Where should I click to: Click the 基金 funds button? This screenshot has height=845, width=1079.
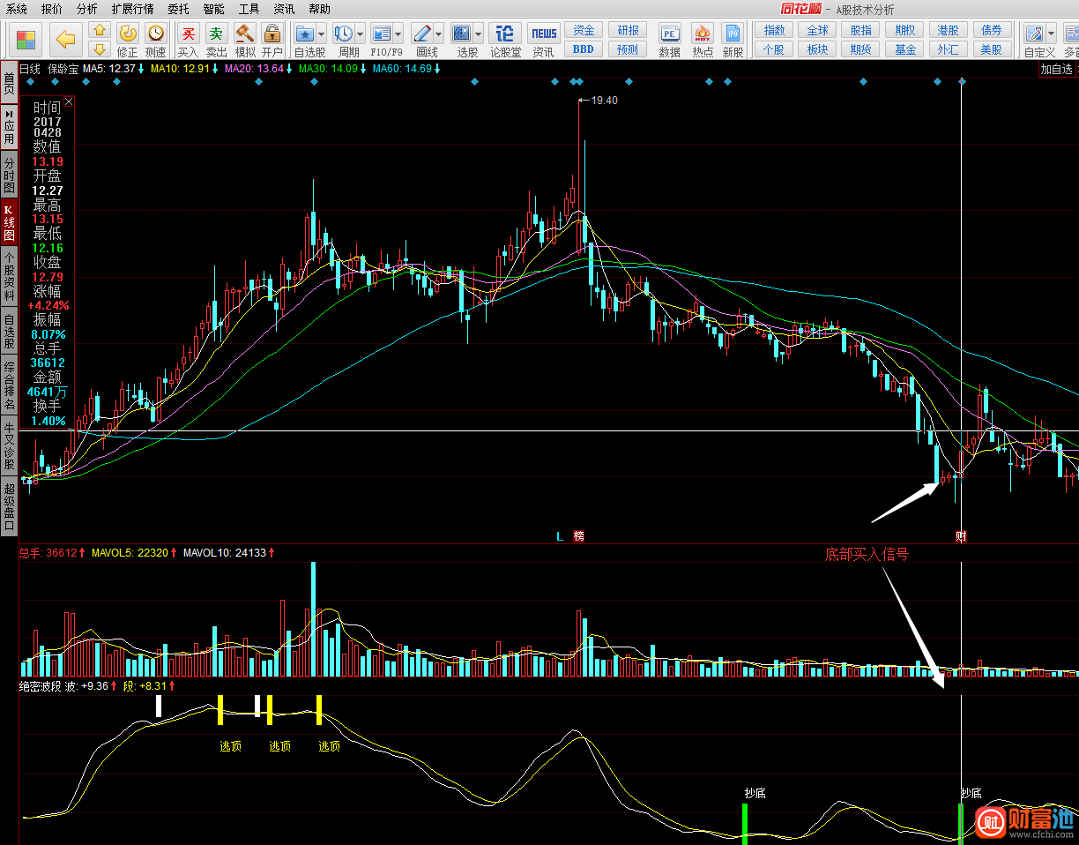pos(905,49)
